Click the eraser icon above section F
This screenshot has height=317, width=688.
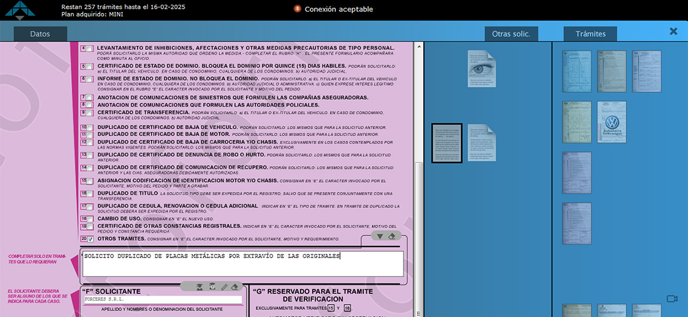235,286
